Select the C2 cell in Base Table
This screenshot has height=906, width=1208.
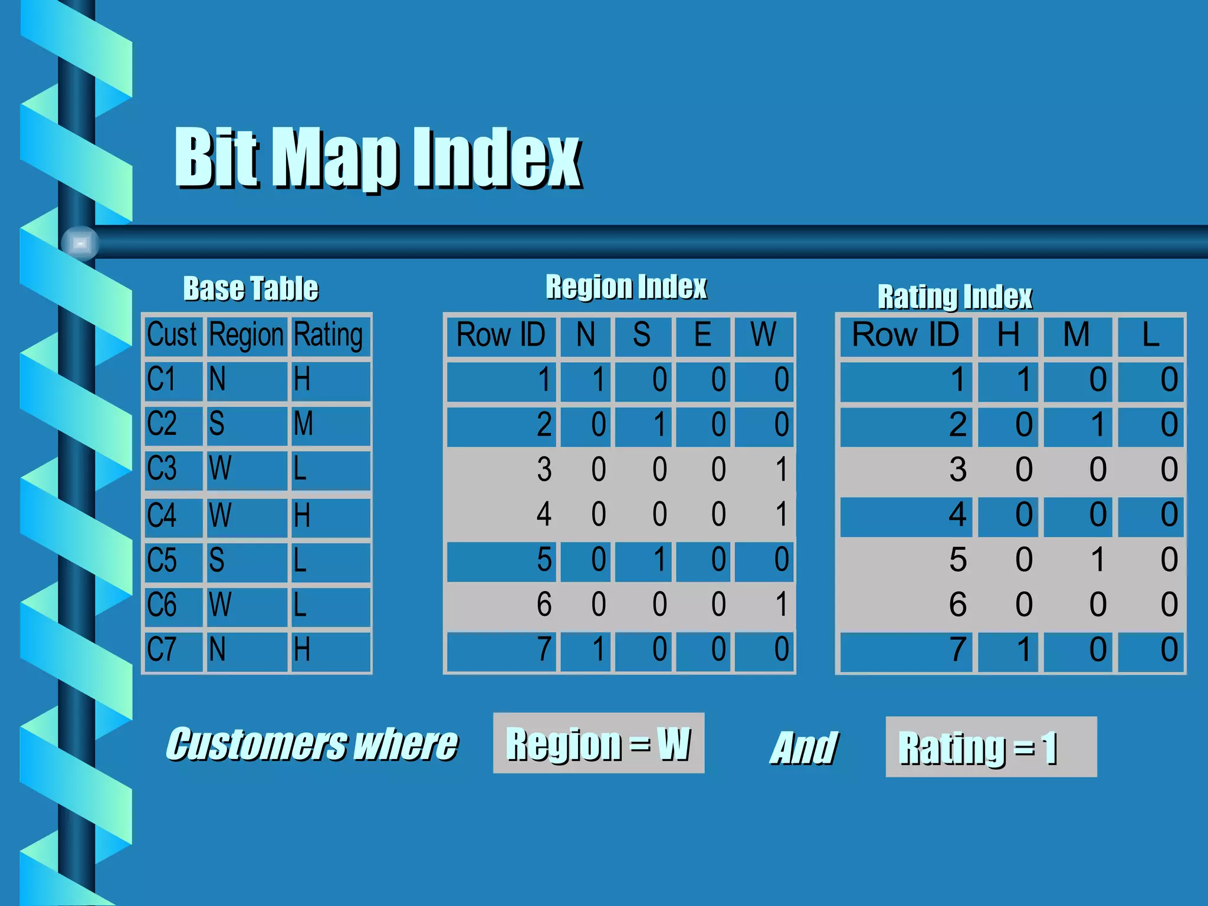pyautogui.click(x=174, y=425)
